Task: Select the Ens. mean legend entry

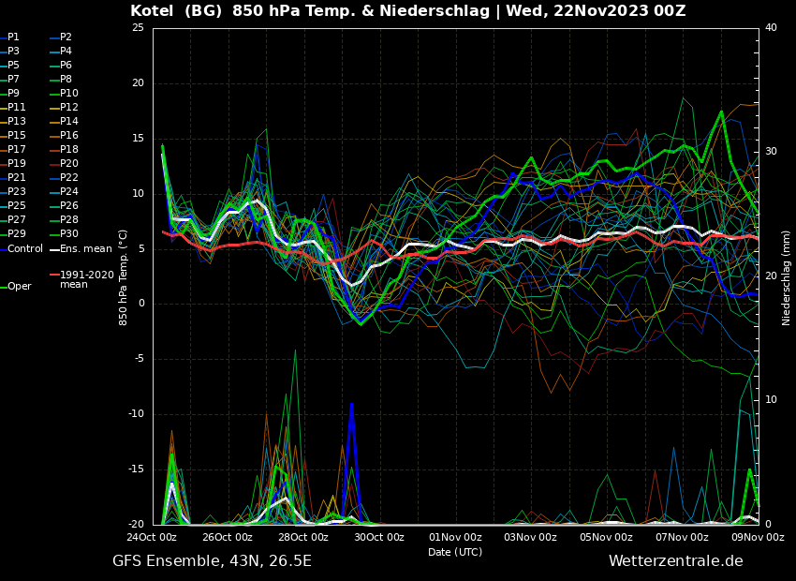Action: (x=85, y=249)
